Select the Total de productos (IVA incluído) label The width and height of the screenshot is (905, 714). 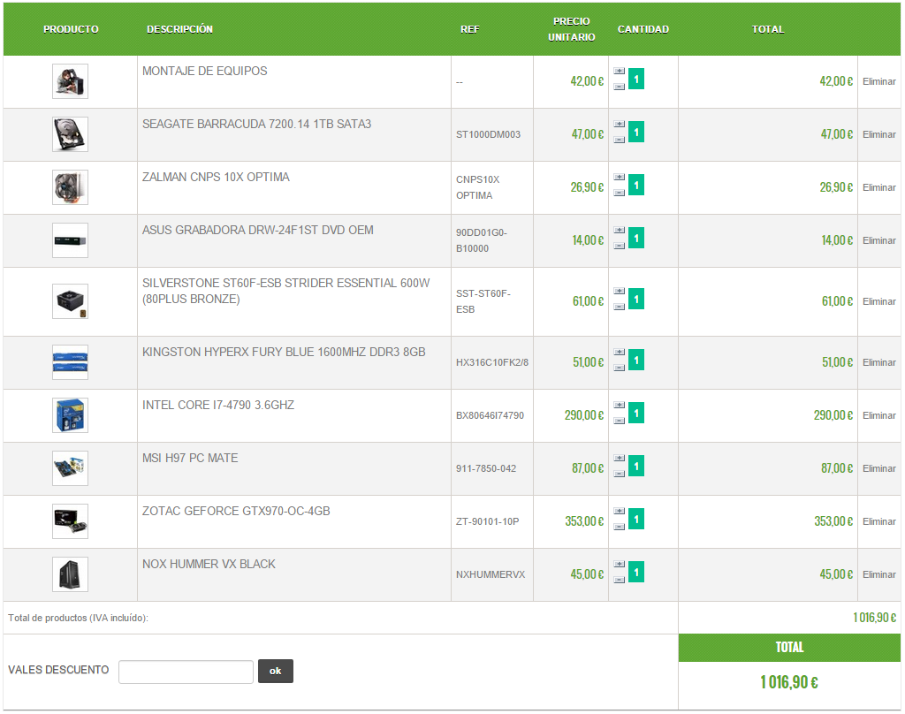pos(78,619)
